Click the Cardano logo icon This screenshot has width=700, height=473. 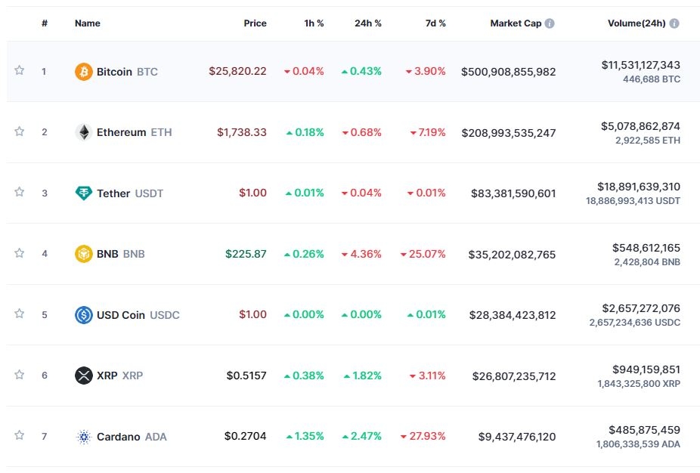point(84,437)
